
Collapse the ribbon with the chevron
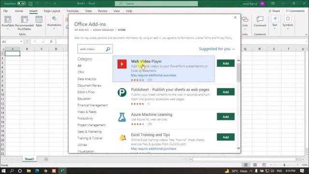[x=306, y=34]
